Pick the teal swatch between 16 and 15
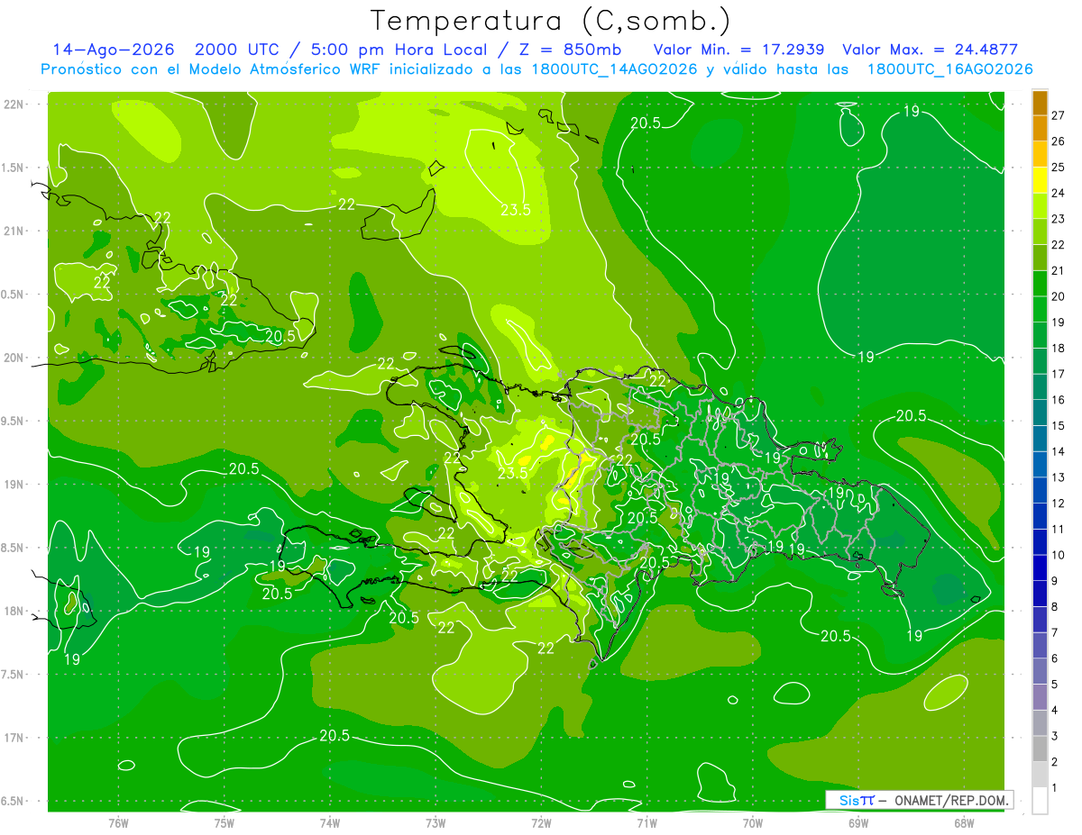The height and width of the screenshot is (835, 1082). point(1040,413)
